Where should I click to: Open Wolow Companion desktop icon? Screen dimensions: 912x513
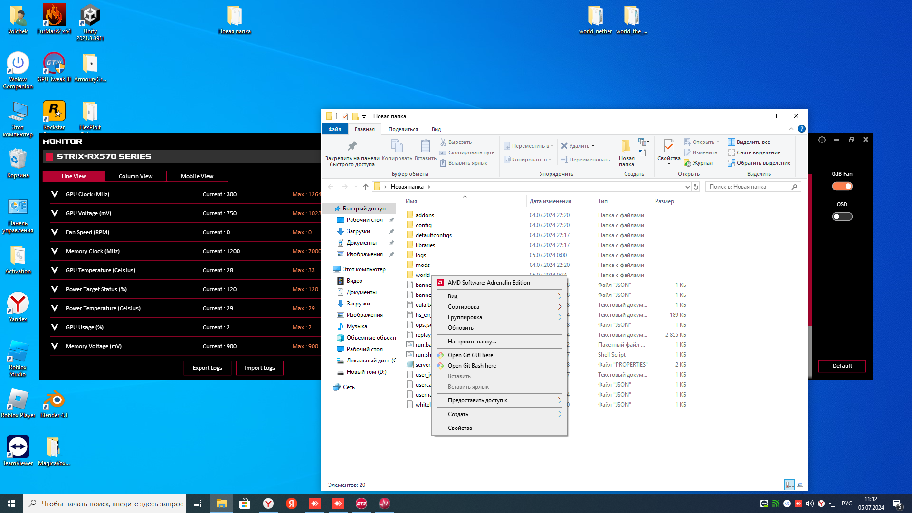coord(18,70)
